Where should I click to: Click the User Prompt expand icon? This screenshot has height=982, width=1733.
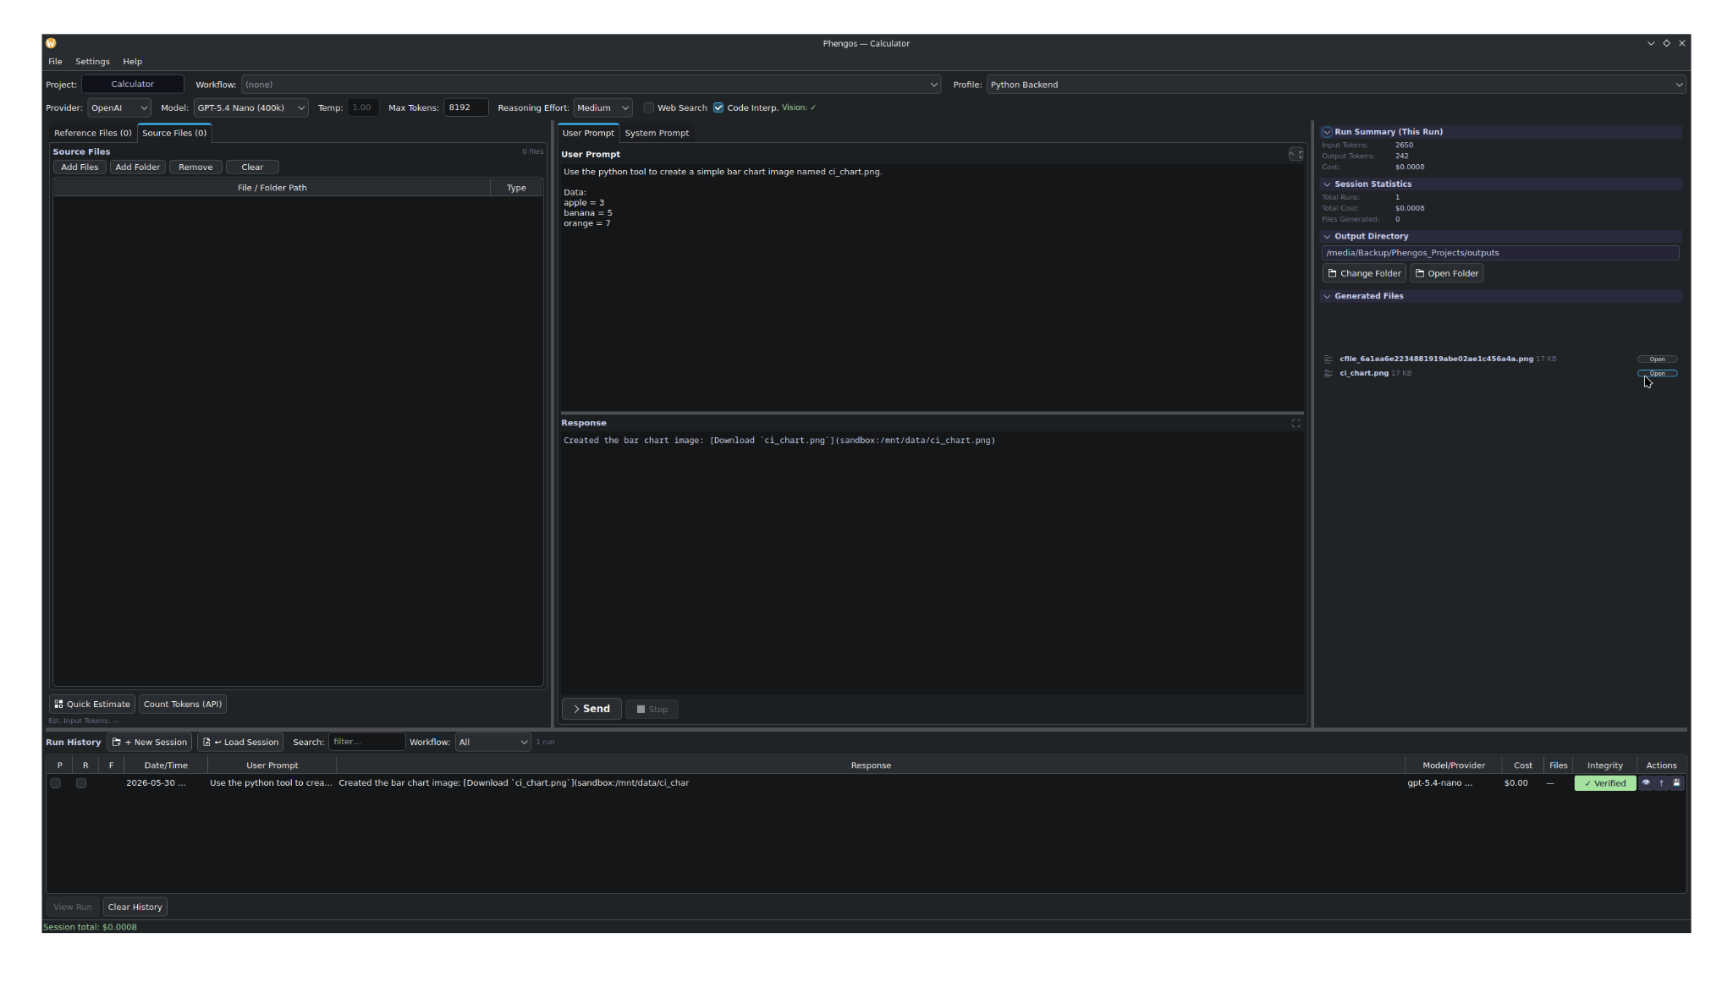coord(1296,154)
